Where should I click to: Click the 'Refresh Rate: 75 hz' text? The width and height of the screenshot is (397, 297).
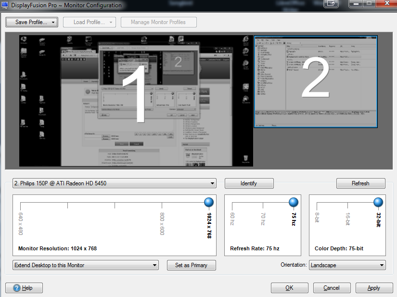point(255,249)
